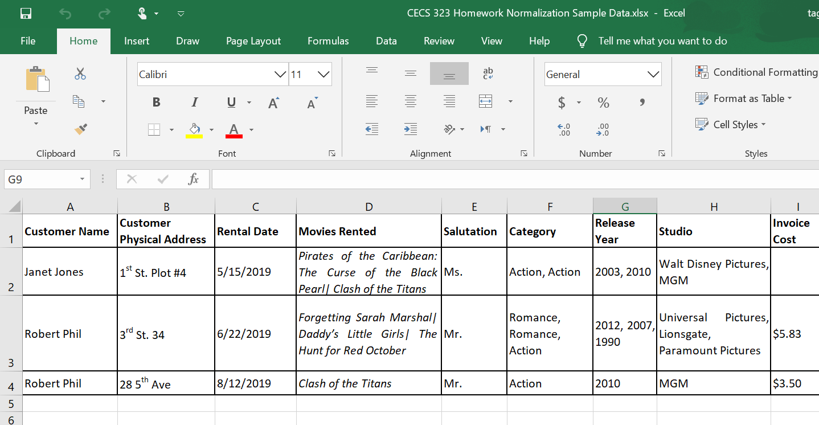Apply red font color

[x=234, y=130]
